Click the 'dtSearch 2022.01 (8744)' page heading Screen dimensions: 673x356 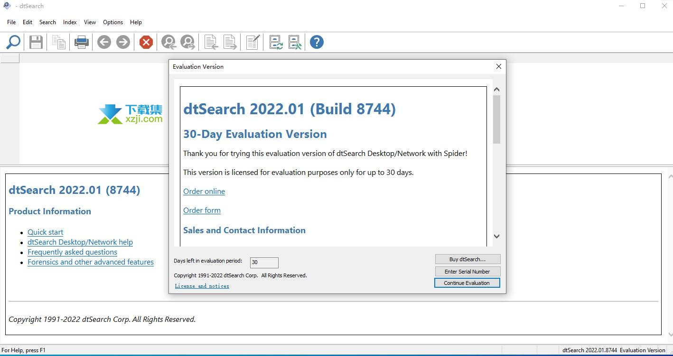(75, 190)
